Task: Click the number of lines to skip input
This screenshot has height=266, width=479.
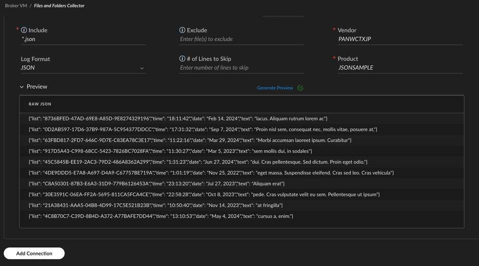Action: (241, 68)
